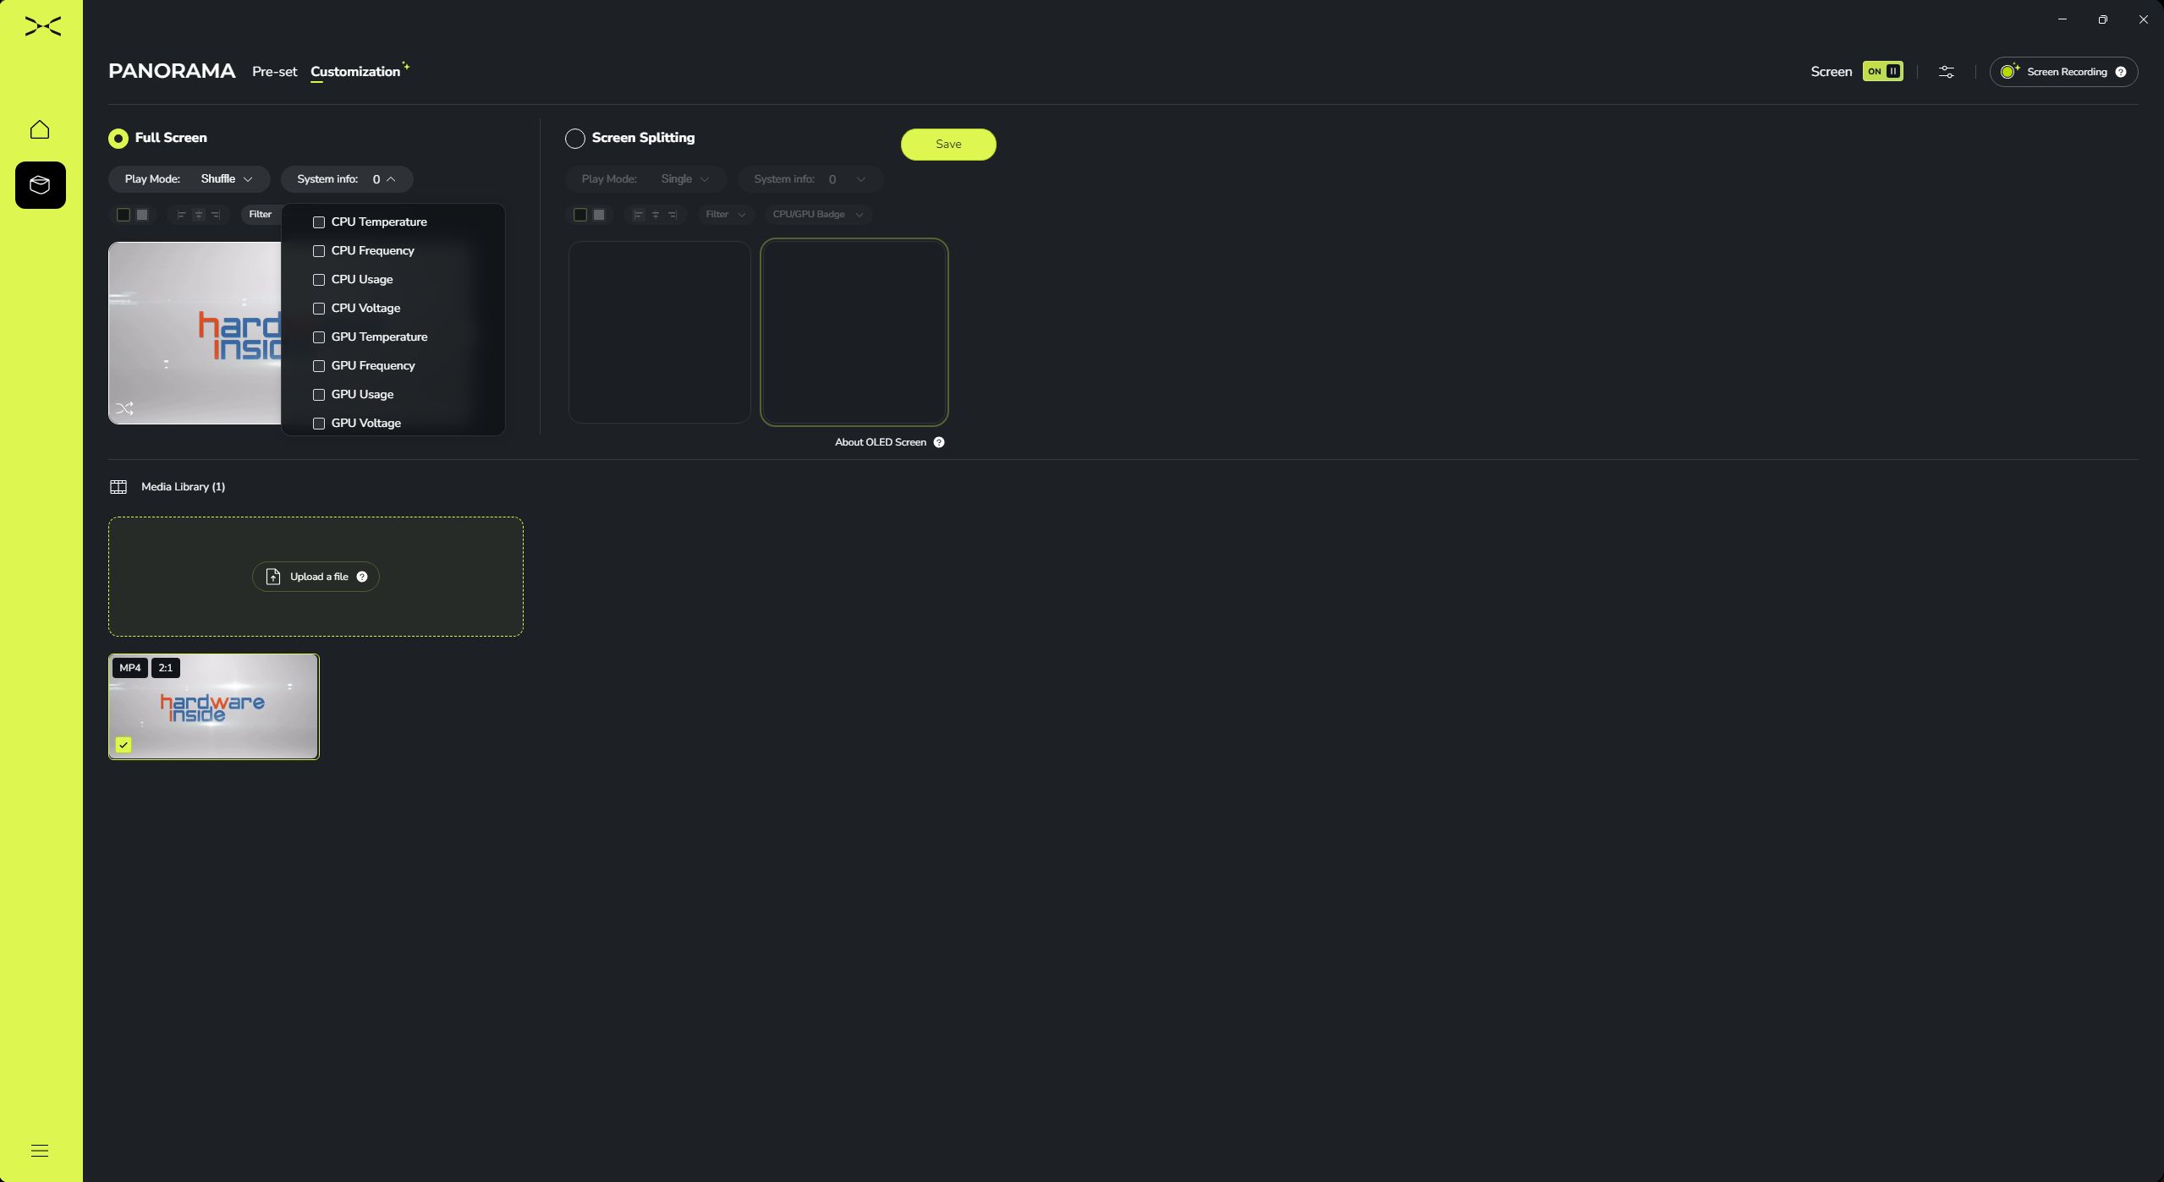Switch to the Pre-set tab
This screenshot has width=2164, height=1182.
coord(274,72)
